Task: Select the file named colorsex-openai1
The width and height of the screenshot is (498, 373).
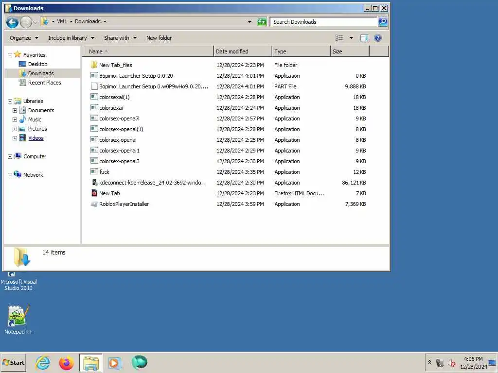Action: click(x=120, y=151)
